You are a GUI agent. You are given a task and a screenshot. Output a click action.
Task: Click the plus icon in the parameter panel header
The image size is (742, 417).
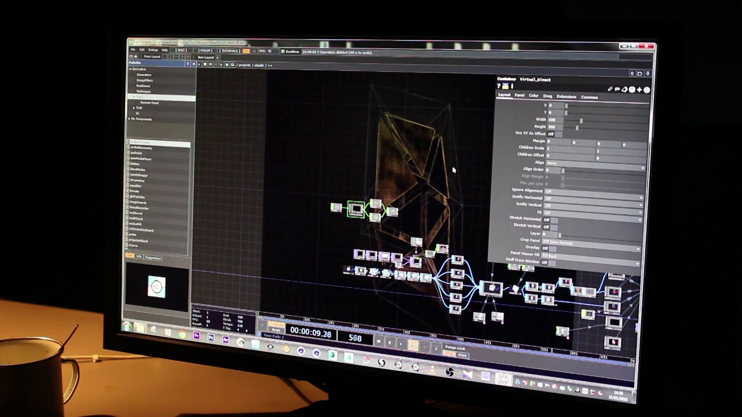pyautogui.click(x=639, y=90)
